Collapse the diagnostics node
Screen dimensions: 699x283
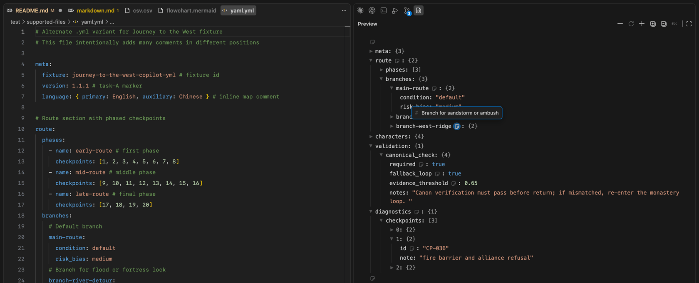[371, 211]
